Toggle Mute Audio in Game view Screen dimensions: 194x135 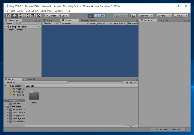tap(133, 23)
